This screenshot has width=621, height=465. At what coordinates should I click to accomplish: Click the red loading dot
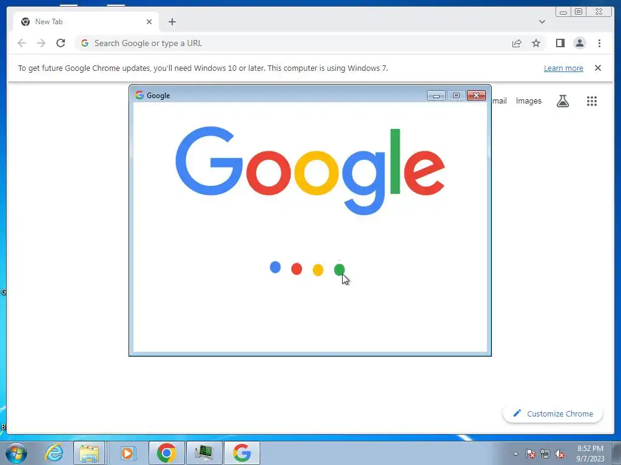tap(297, 269)
